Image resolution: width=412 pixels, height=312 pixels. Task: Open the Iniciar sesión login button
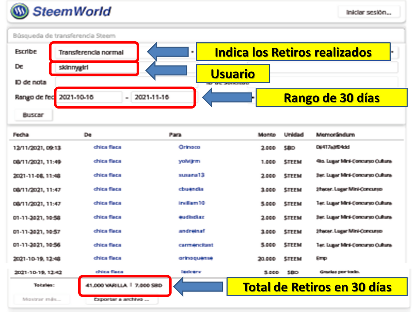point(369,12)
